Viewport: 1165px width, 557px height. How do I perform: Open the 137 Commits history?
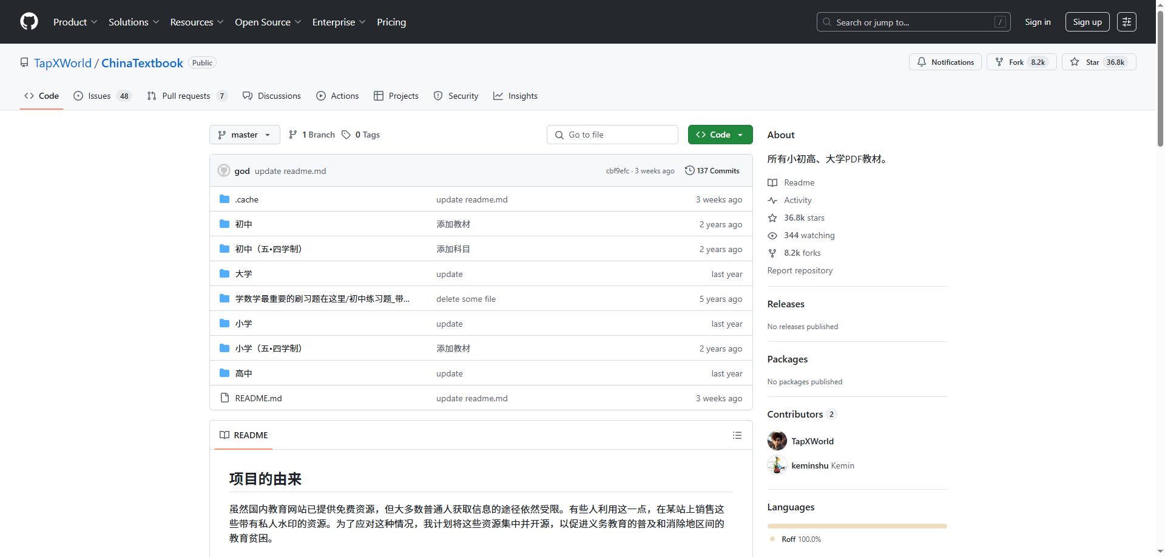click(x=712, y=171)
